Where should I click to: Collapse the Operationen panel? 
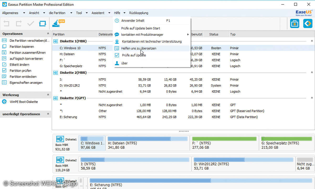pyautogui.click(x=48, y=34)
